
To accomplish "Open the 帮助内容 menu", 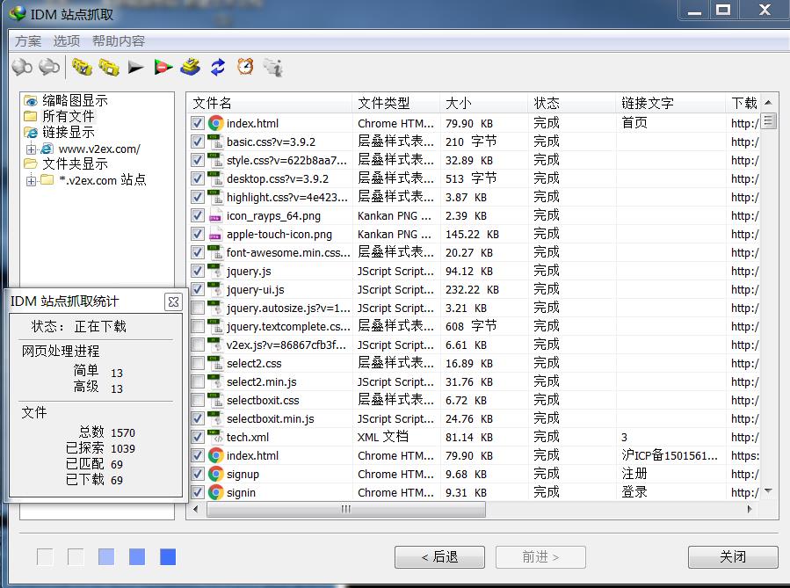I will (x=119, y=41).
